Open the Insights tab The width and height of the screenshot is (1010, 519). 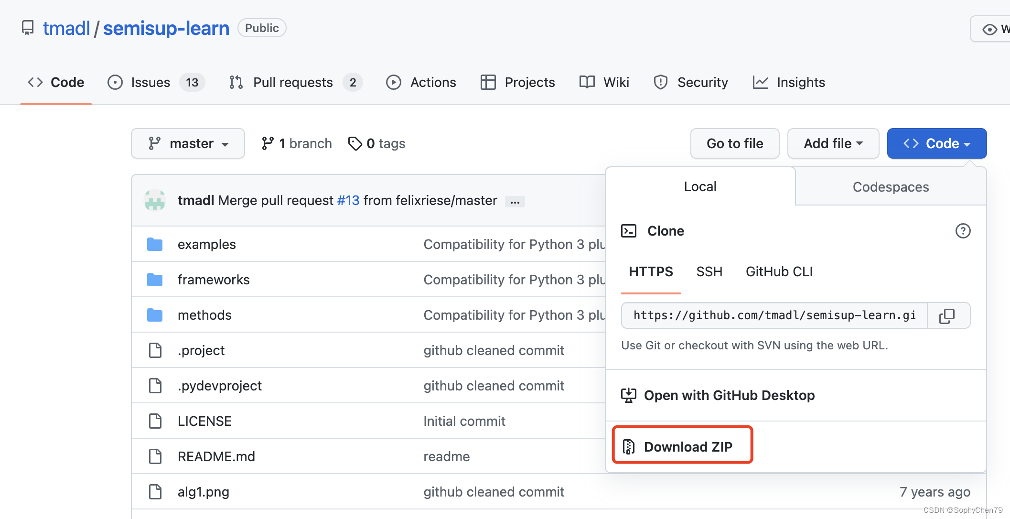coord(789,82)
